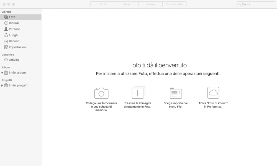This screenshot has width=277, height=166.
Task: Open the Attività cloud icon
Action: [x=6, y=60]
